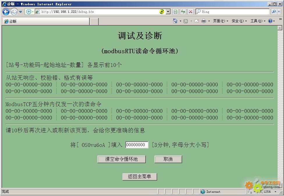Expand the search provider dropdown arrow
Viewport: 284px width, 196px height.
pos(279,12)
